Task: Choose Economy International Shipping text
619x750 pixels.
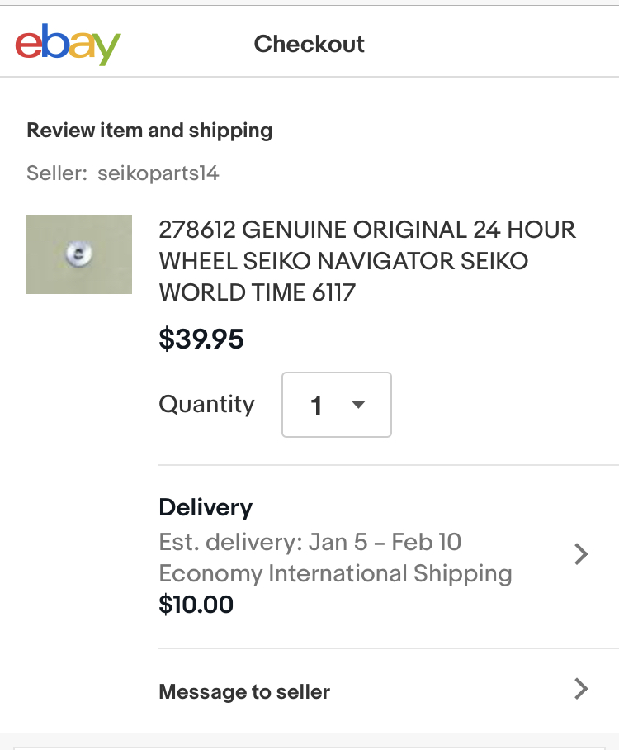Action: (x=335, y=573)
